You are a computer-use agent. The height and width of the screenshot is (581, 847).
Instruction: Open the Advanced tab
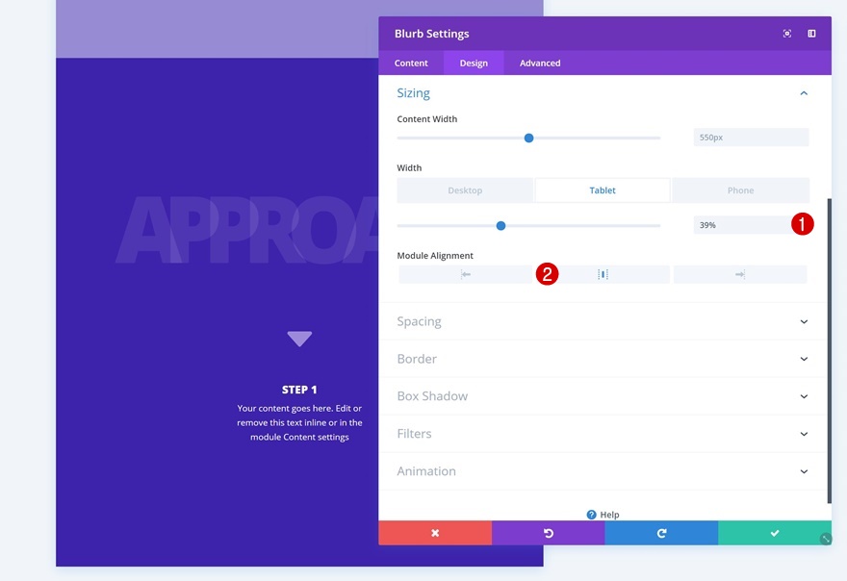[540, 63]
